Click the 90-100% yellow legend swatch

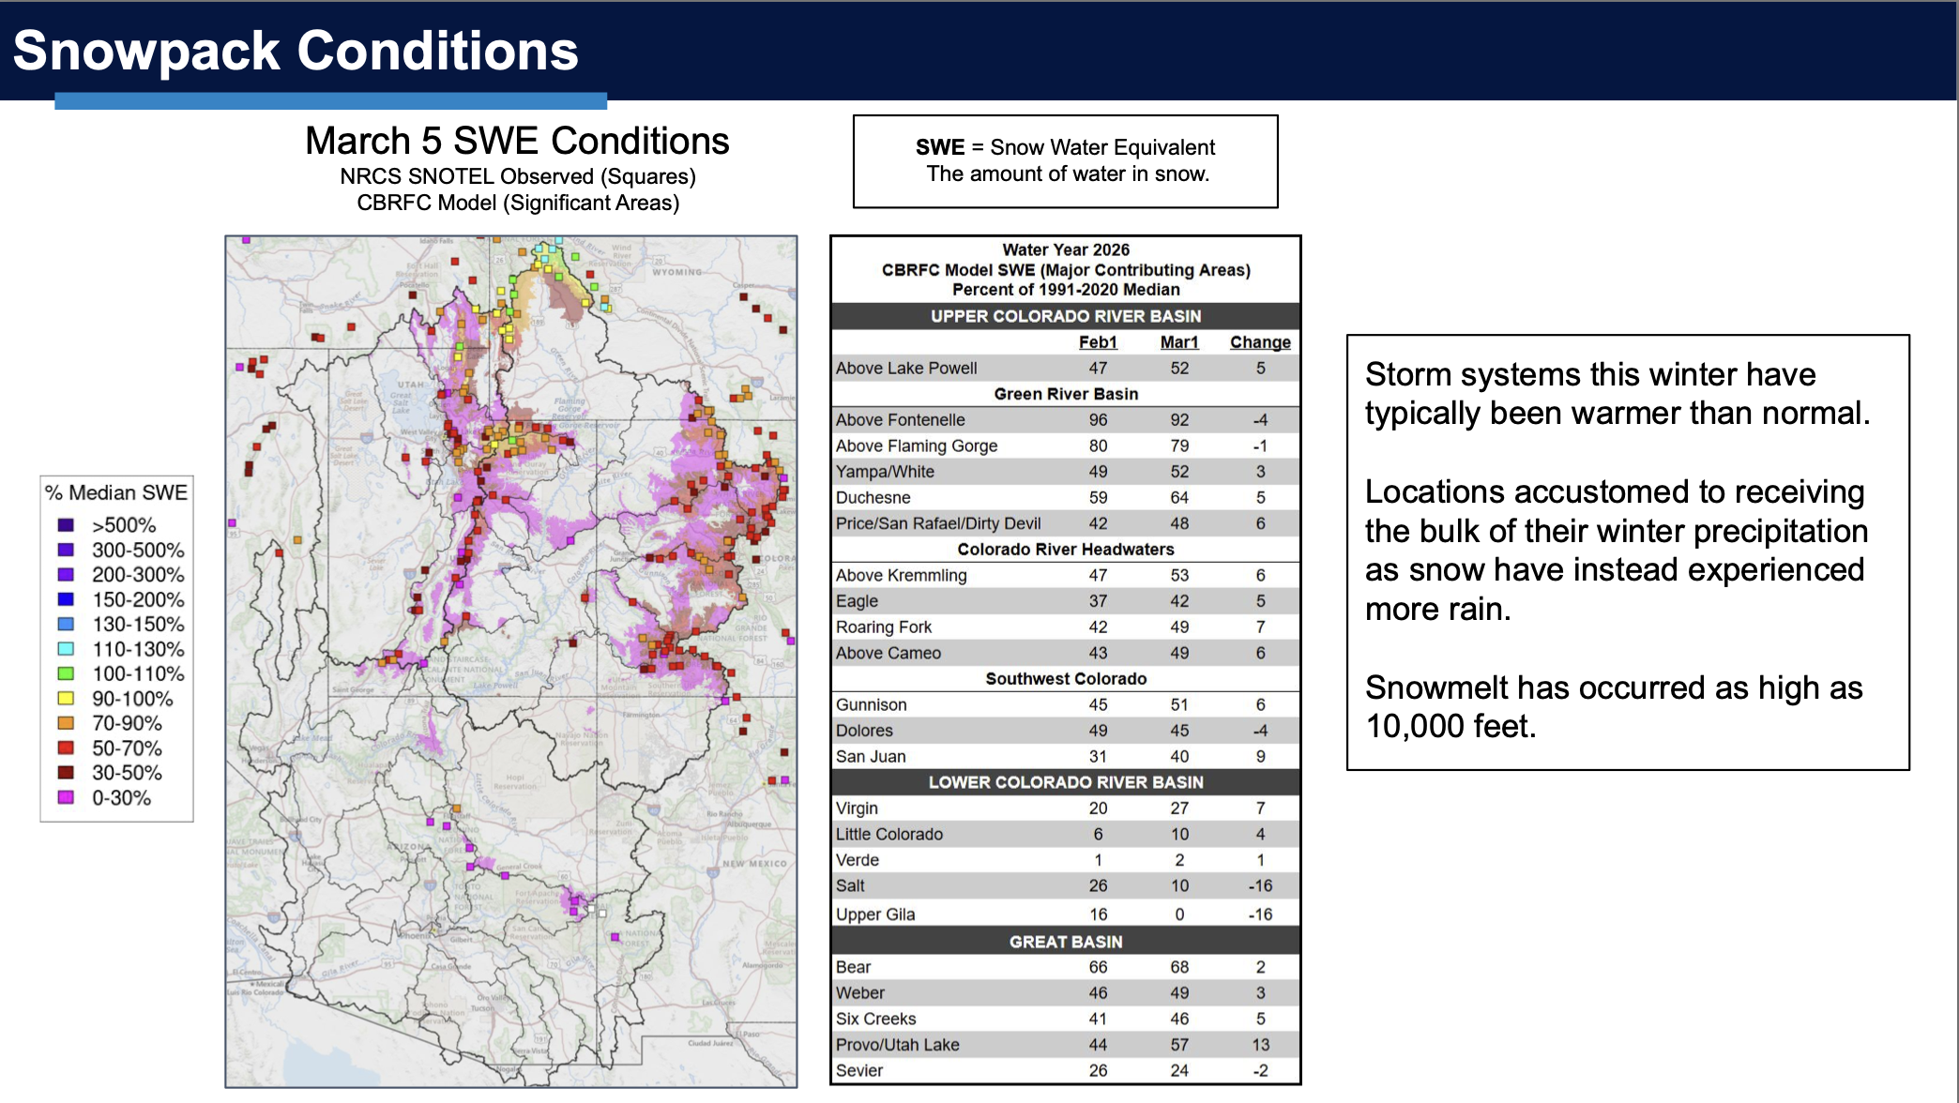(66, 699)
